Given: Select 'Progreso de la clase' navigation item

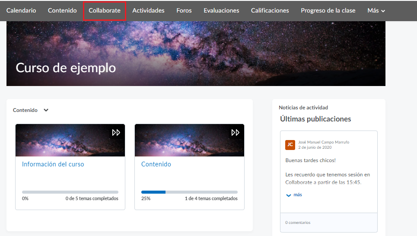Looking at the screenshot, I should [x=328, y=10].
